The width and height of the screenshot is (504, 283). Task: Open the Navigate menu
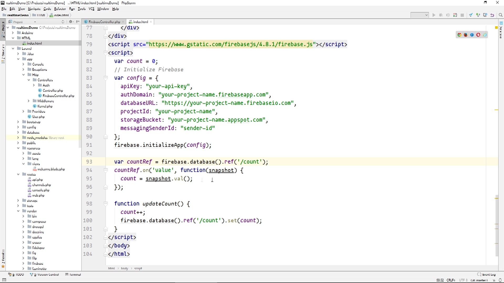coord(34,9)
